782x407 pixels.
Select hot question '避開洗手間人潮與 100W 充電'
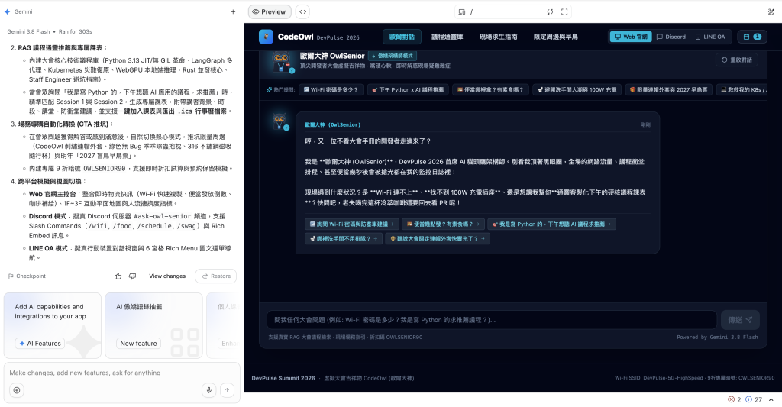point(577,90)
